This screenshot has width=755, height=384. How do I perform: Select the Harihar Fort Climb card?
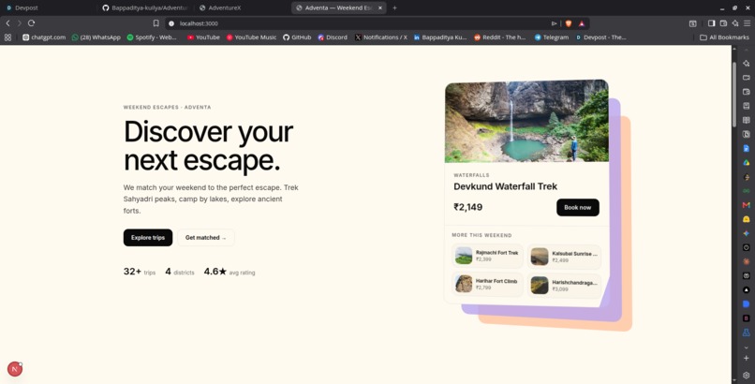pos(487,284)
